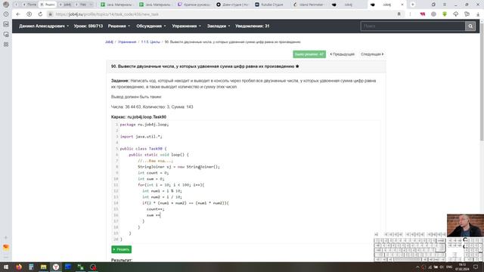Open the Windows Start menu

click(6, 267)
